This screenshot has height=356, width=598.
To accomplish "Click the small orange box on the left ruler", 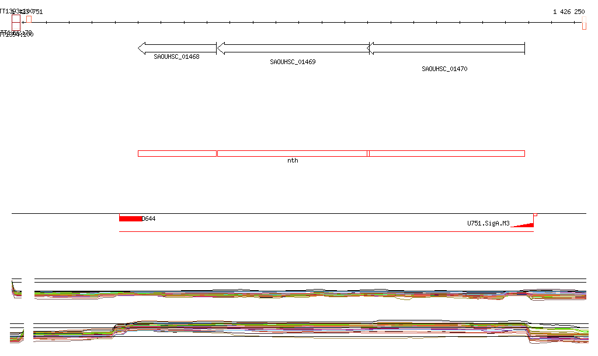I will [x=29, y=19].
